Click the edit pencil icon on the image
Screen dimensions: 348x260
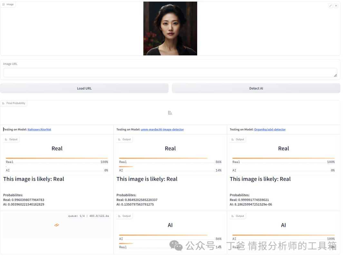[330, 5]
